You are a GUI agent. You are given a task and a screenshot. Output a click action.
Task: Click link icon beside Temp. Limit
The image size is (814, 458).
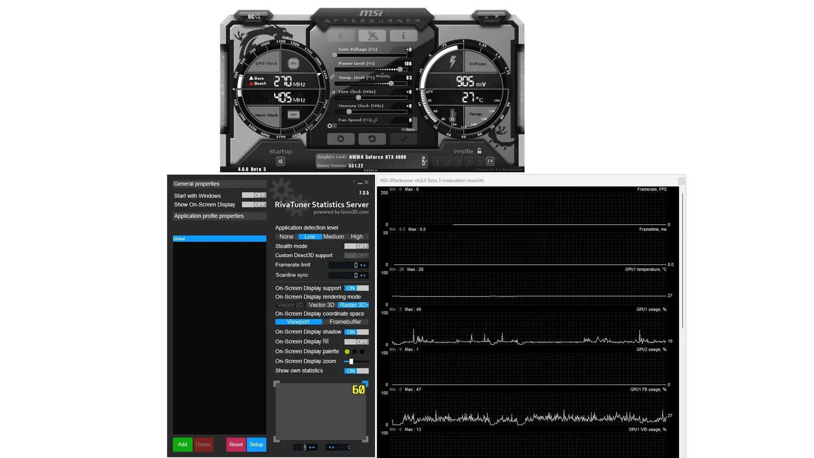(x=332, y=77)
